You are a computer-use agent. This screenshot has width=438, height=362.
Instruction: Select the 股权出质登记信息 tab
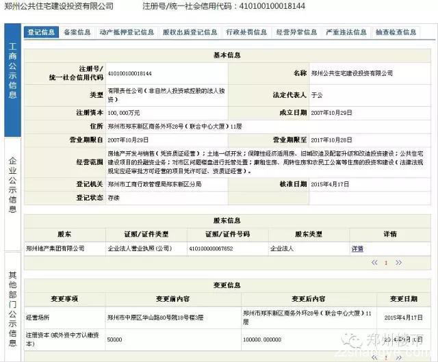coord(190,32)
